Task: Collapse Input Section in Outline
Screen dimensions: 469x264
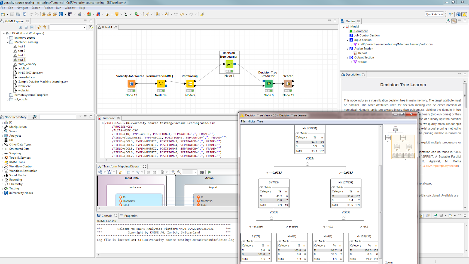Action: point(348,40)
